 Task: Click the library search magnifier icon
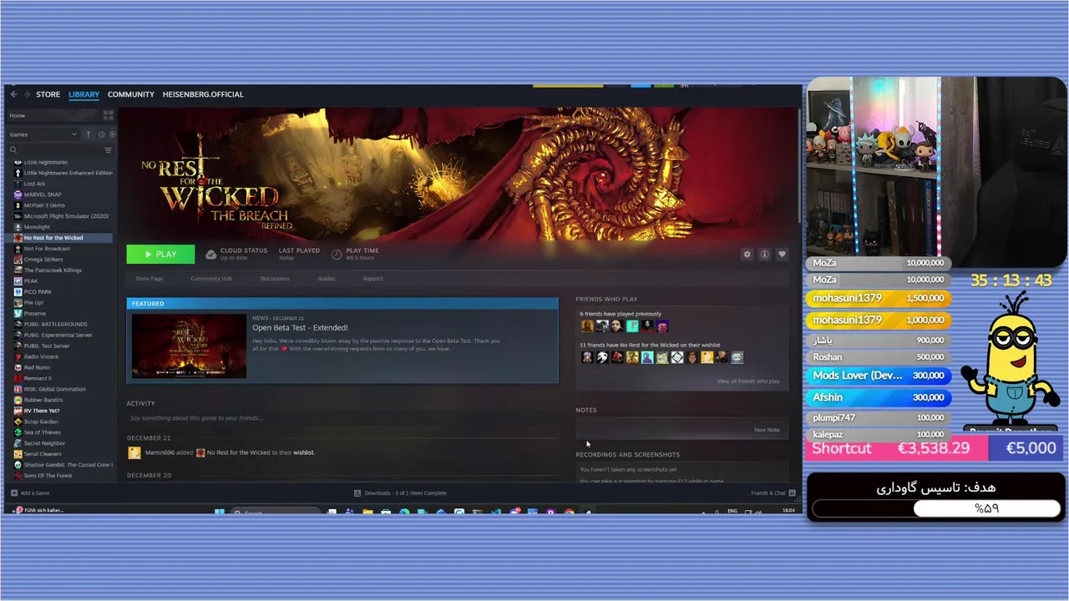(x=13, y=150)
